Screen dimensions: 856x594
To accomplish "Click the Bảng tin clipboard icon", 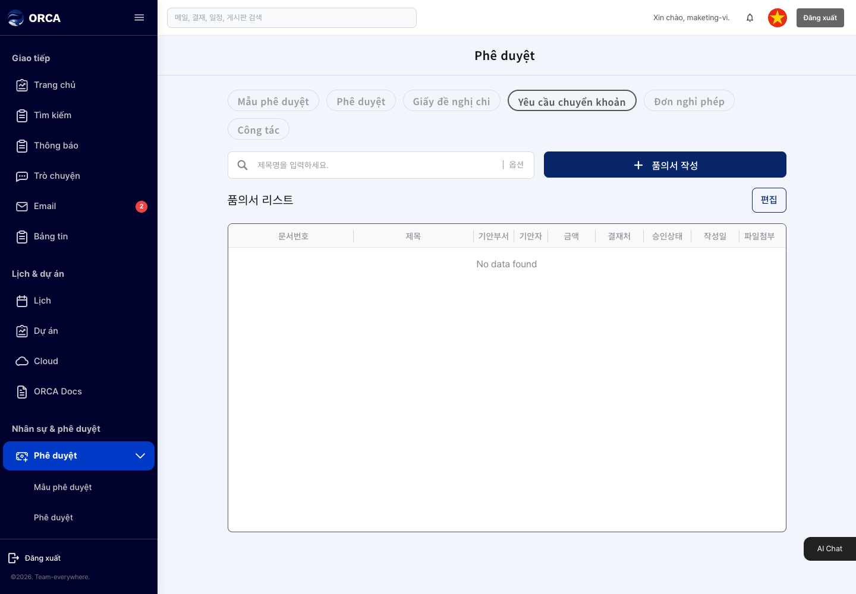I will pos(22,237).
